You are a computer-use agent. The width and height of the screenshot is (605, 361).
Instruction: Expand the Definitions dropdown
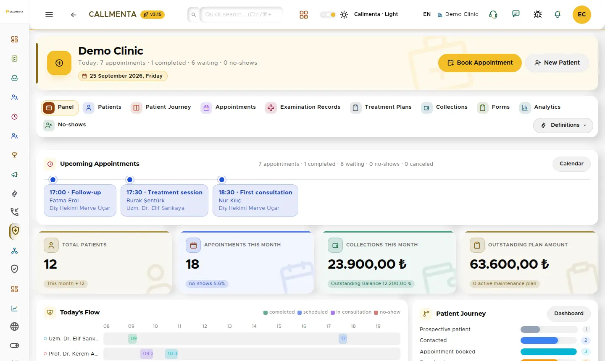pos(563,125)
